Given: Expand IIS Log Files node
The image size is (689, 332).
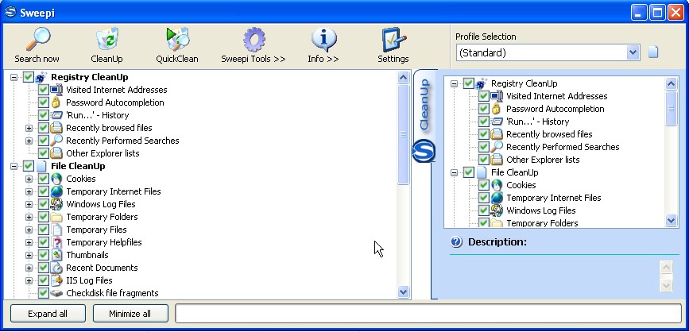Looking at the screenshot, I should tap(29, 280).
